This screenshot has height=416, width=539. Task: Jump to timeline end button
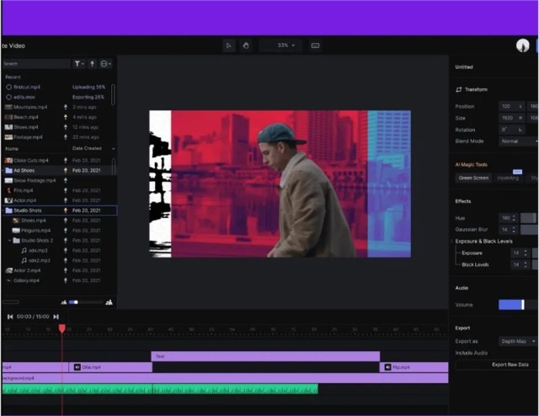[56, 317]
